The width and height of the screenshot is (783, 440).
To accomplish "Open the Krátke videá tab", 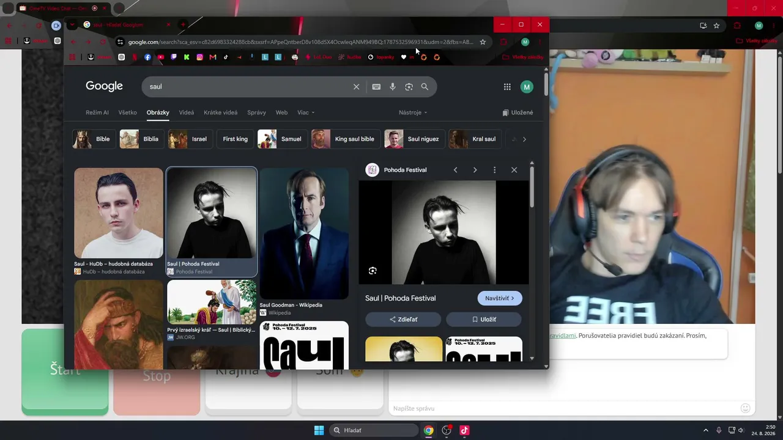I will (x=220, y=112).
